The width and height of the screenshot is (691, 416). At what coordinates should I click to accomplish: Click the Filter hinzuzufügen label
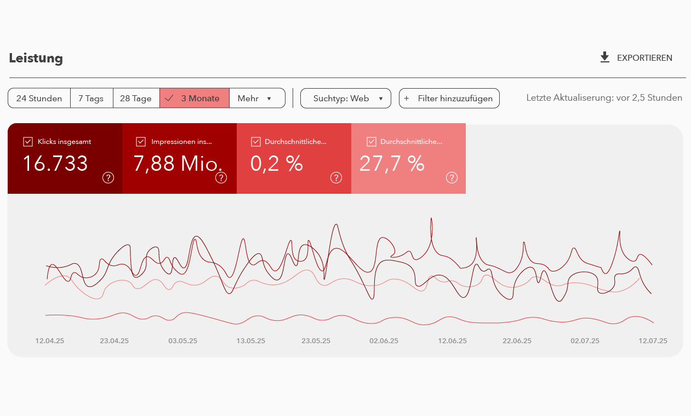[x=455, y=99]
